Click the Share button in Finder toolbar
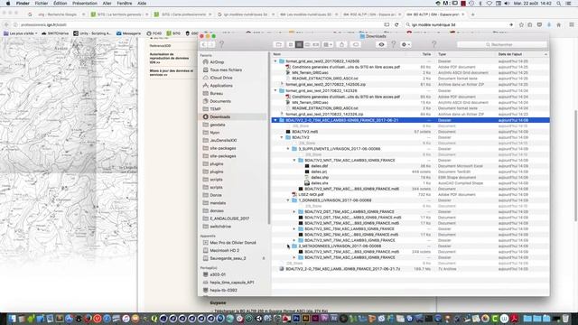The image size is (578, 325). click(341, 44)
